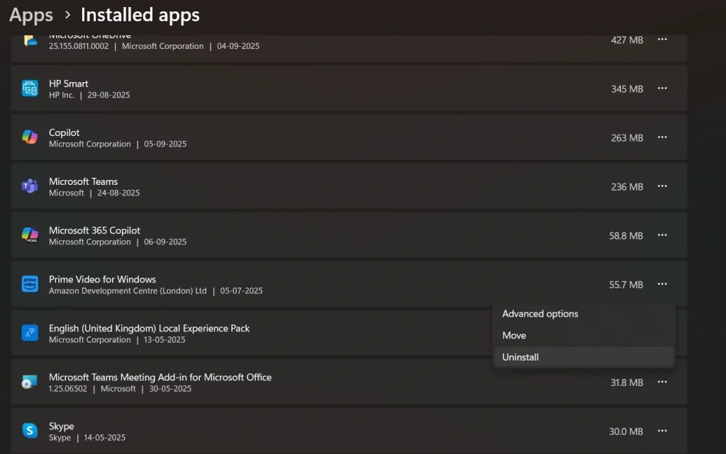Click the 345 MB size of HP Smart
Viewport: 726px width, 454px height.
tap(627, 89)
